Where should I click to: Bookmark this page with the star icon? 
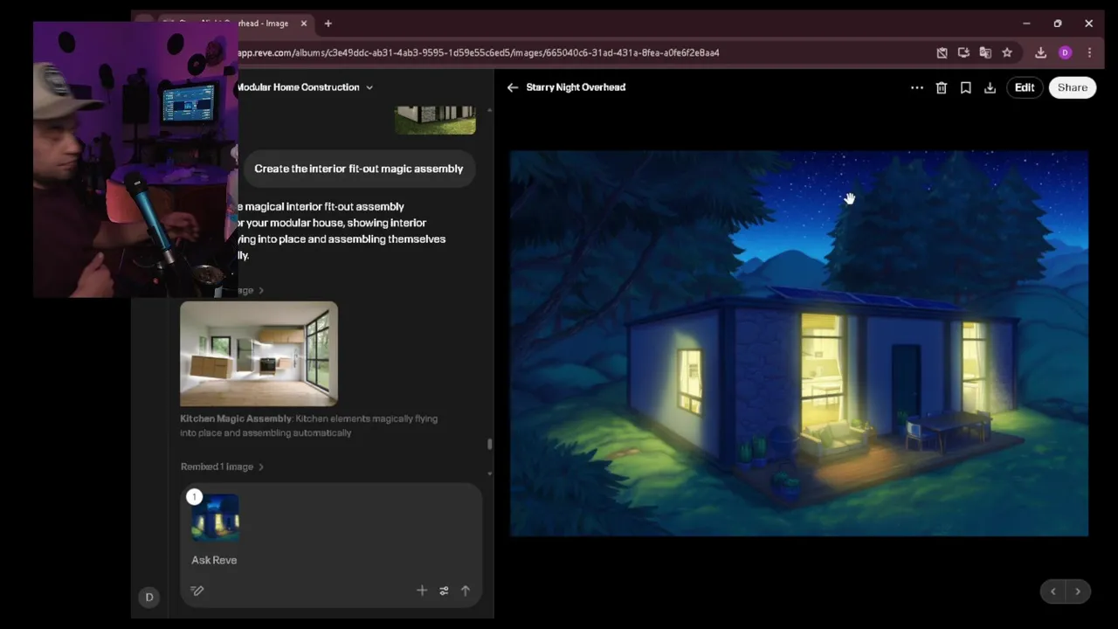1007,52
